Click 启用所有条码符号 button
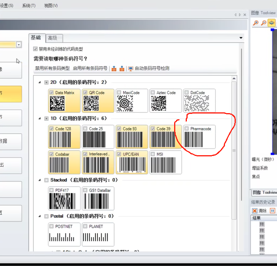 90,68
